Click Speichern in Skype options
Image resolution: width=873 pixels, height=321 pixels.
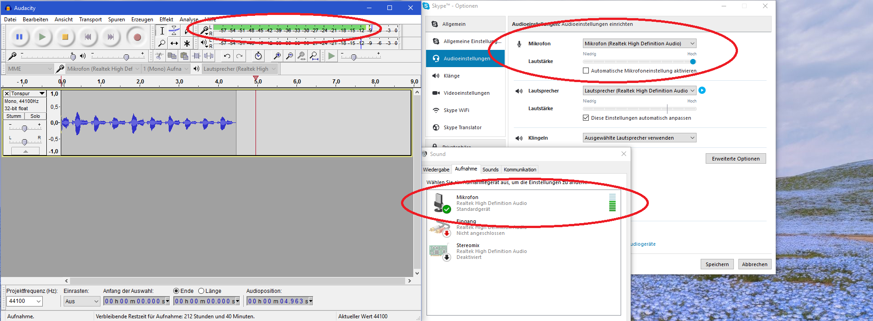coord(717,264)
